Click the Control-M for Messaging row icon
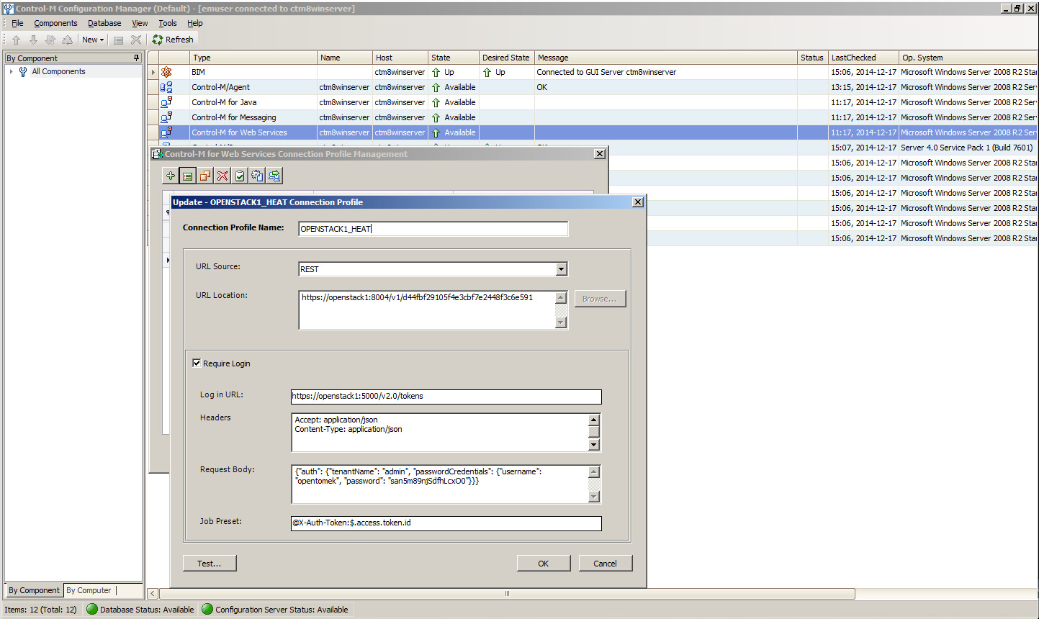This screenshot has height=619, width=1039. click(x=166, y=117)
